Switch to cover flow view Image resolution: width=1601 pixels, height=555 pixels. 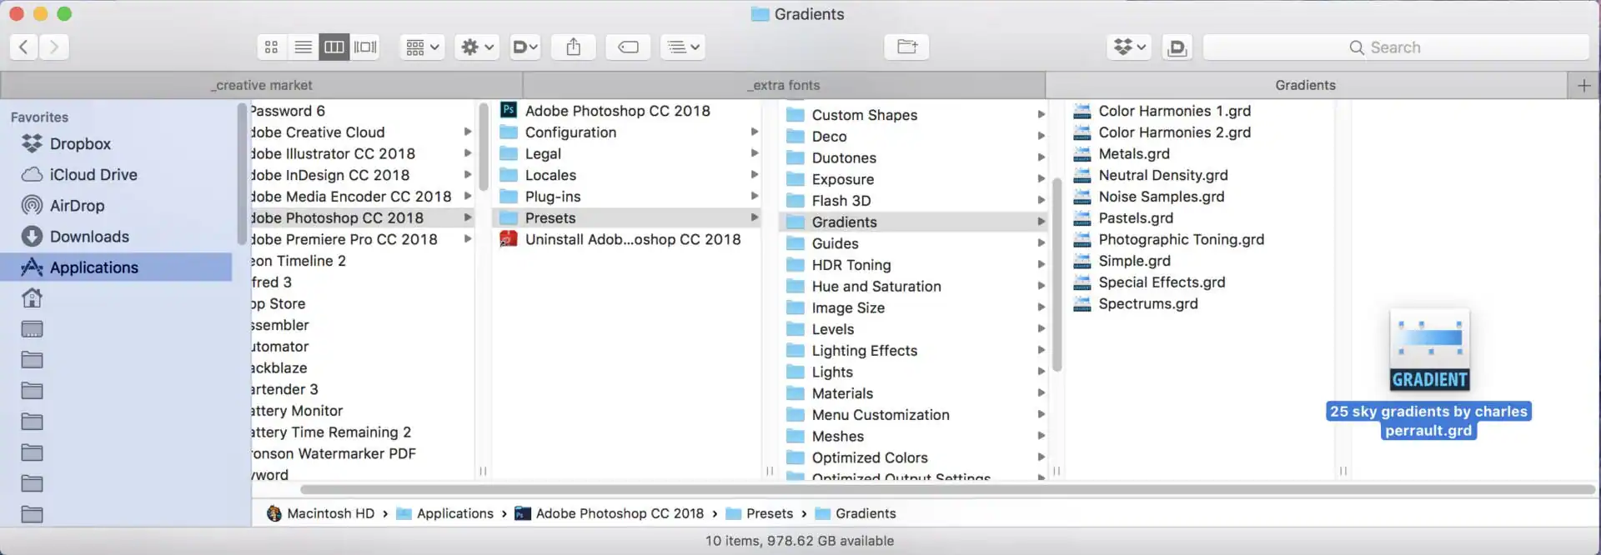click(365, 47)
